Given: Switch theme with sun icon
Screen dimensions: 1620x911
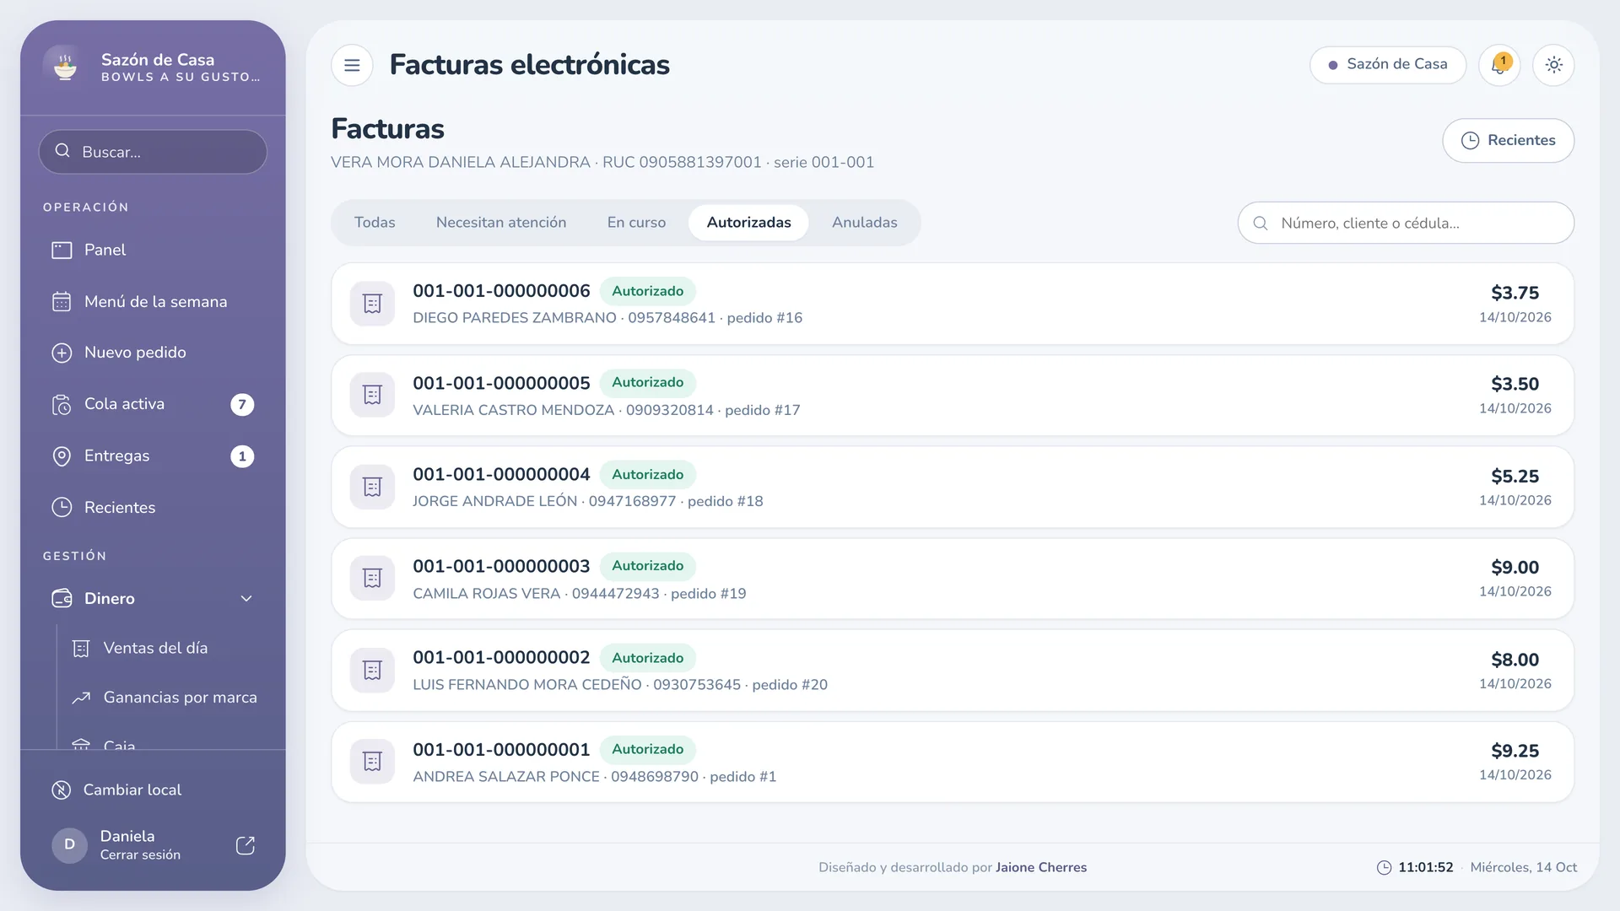Looking at the screenshot, I should 1553,65.
